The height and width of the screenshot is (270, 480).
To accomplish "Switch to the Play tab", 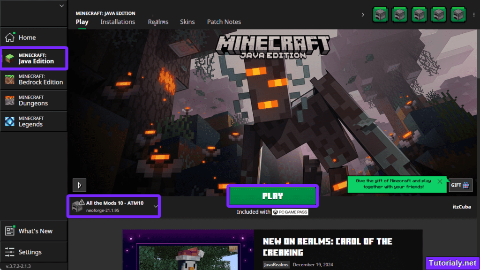I will click(x=82, y=22).
